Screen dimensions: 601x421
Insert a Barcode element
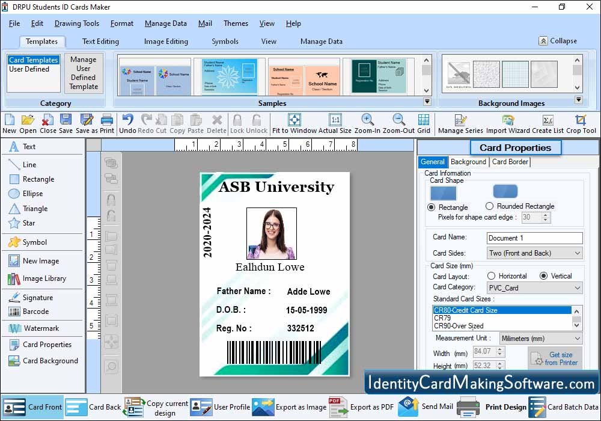(x=29, y=312)
